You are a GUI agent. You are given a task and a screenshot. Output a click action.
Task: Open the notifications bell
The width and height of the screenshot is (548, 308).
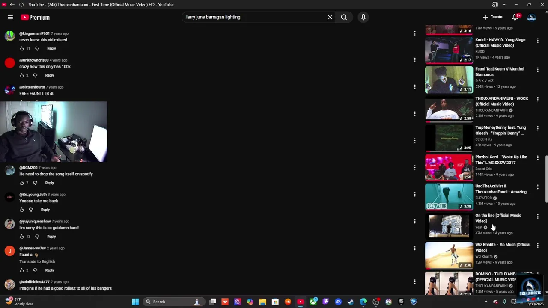click(515, 17)
